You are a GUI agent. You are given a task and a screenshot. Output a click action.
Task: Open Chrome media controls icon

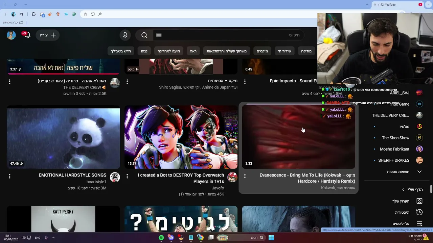[x=22, y=14]
